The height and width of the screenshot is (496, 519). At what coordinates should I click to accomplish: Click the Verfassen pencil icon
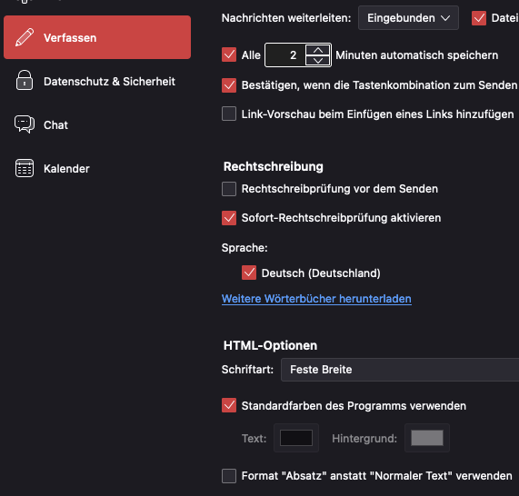(25, 37)
